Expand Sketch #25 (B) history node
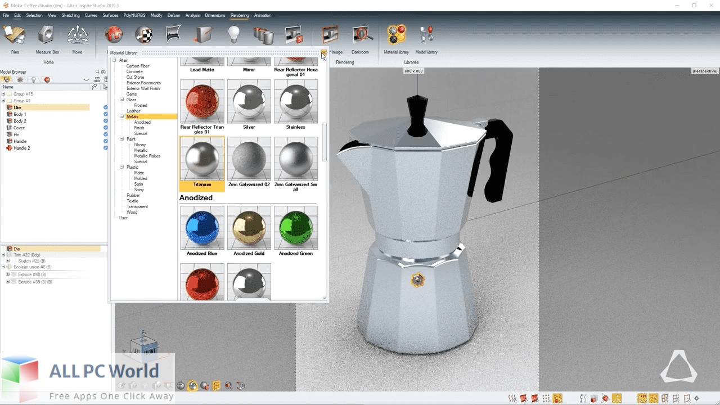Screen dimensions: 720x405 pos(8,261)
